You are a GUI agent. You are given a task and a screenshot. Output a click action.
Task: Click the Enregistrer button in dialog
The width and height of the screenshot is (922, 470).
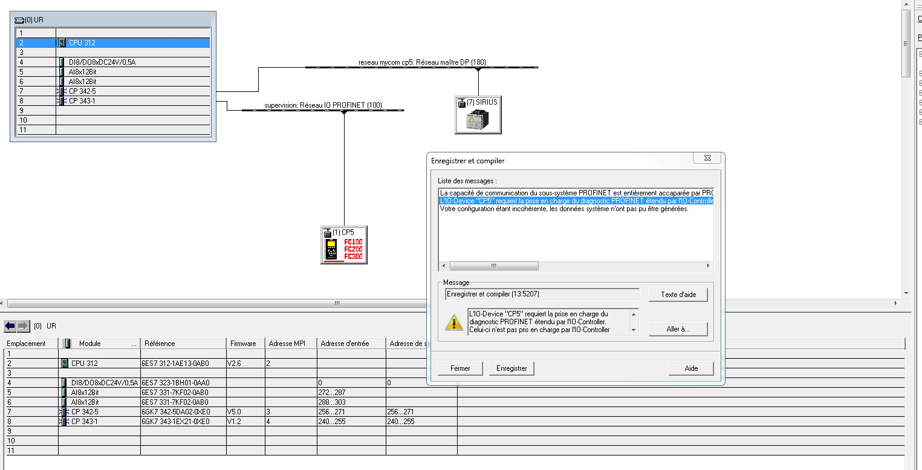click(x=511, y=368)
